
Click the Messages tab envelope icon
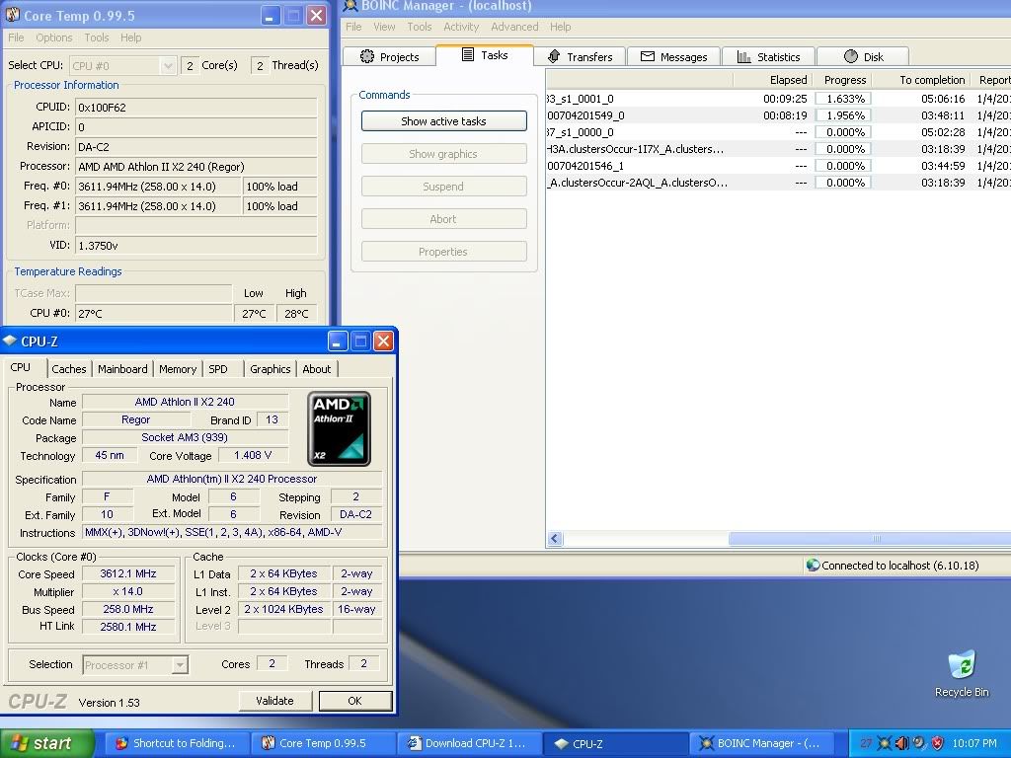(648, 56)
